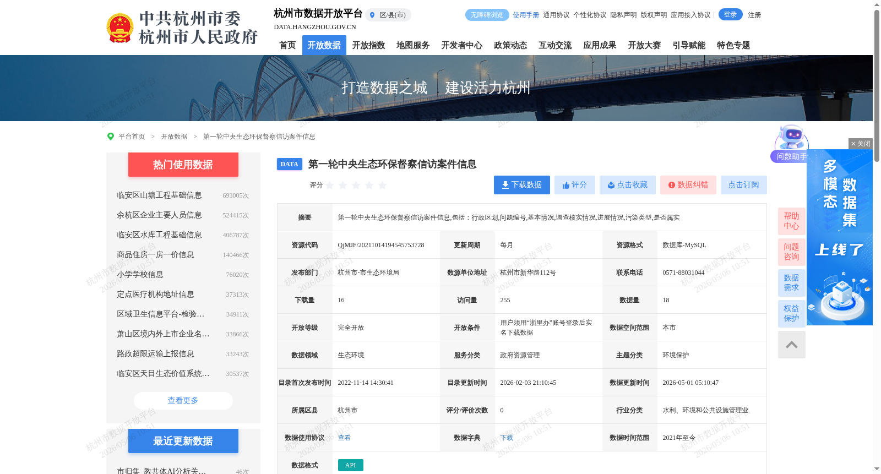Screen dimensions: 881x474
Task: Select the first rating star
Action: pos(330,186)
